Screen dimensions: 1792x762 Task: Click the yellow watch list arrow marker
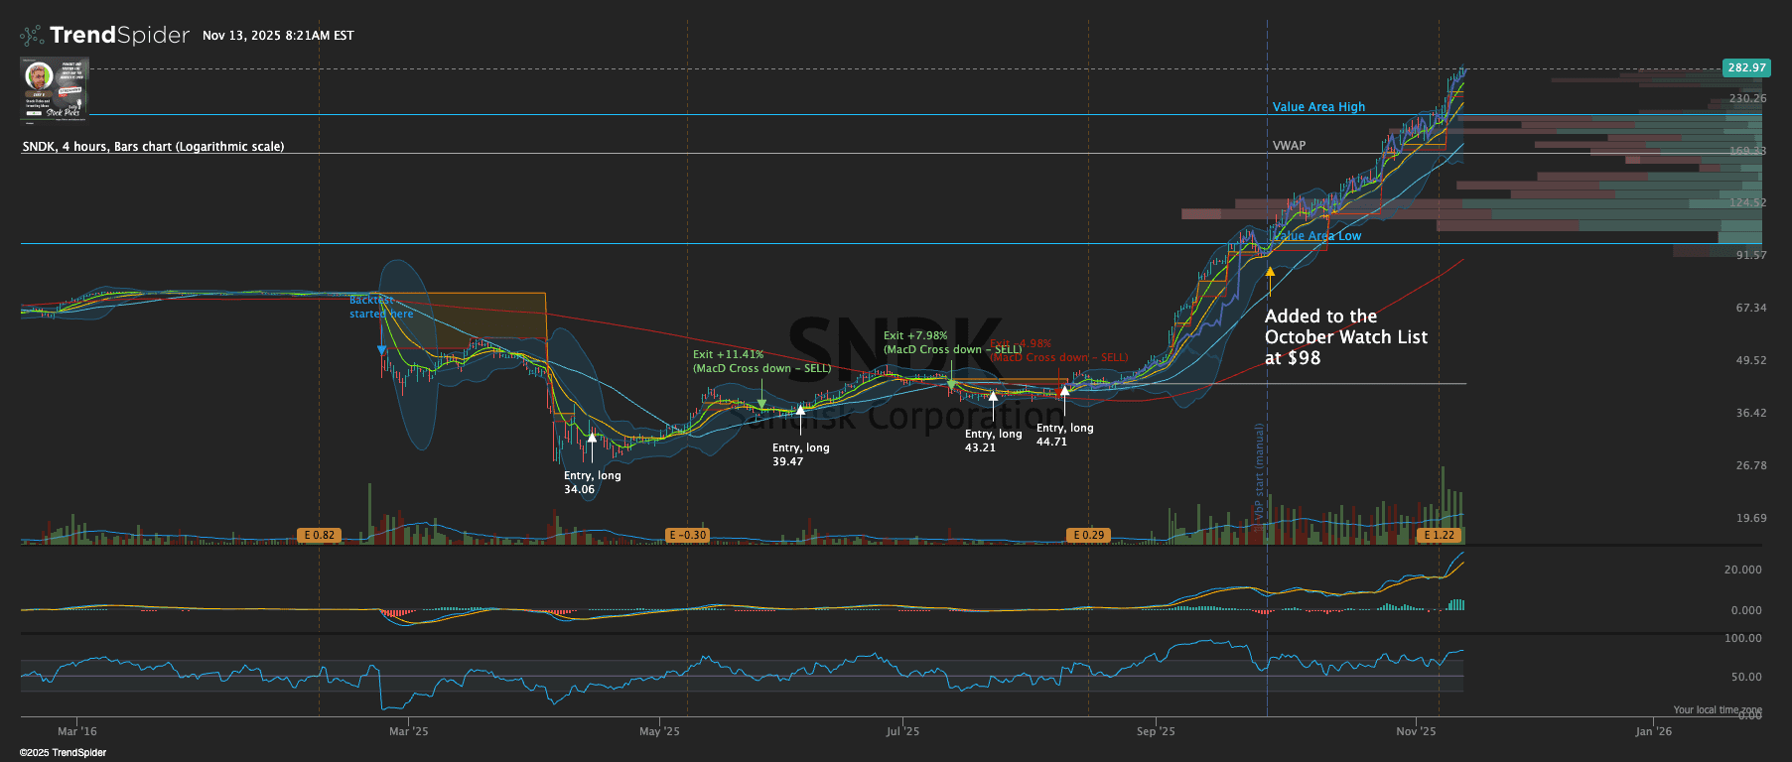point(1270,272)
